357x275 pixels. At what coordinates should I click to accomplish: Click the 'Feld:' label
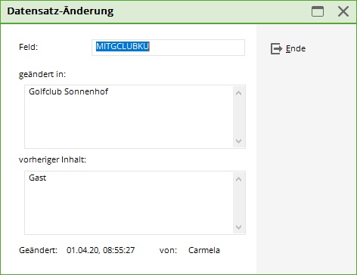pyautogui.click(x=28, y=47)
